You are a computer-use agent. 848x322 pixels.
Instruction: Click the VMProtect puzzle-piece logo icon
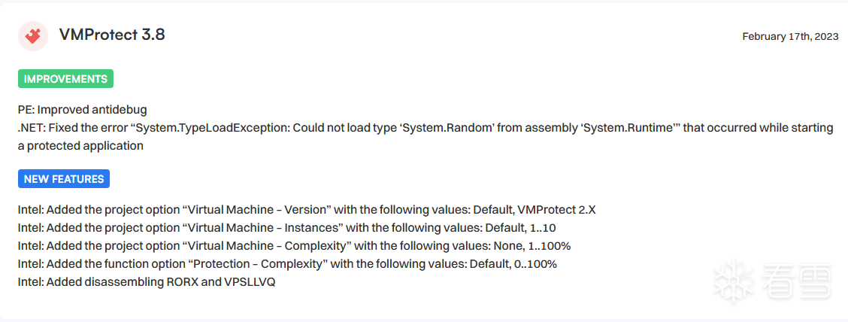click(x=33, y=35)
